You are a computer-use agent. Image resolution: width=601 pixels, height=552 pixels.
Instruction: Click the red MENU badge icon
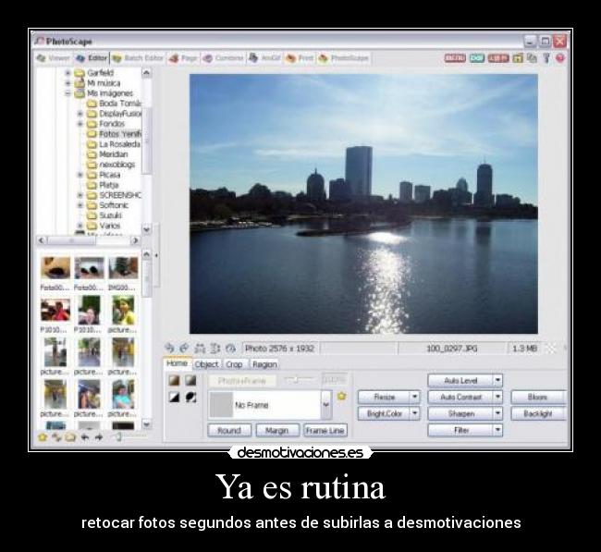455,58
